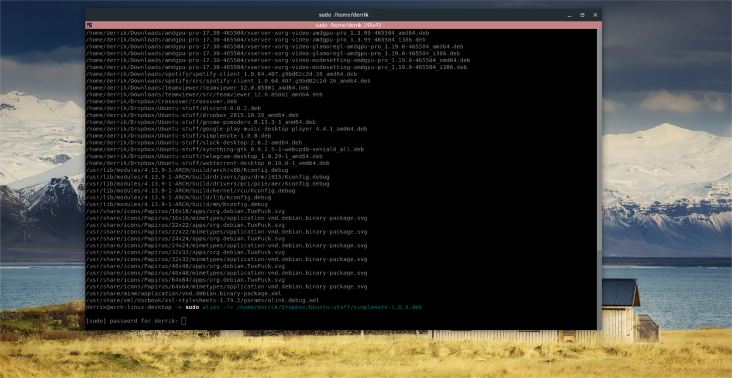Click build/mm/Kconfig.debug line
This screenshot has width=732, height=378.
click(x=176, y=204)
